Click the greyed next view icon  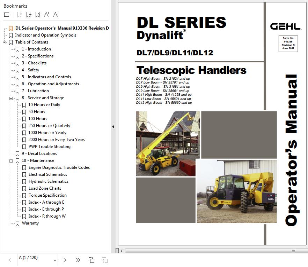[x=105, y=260]
